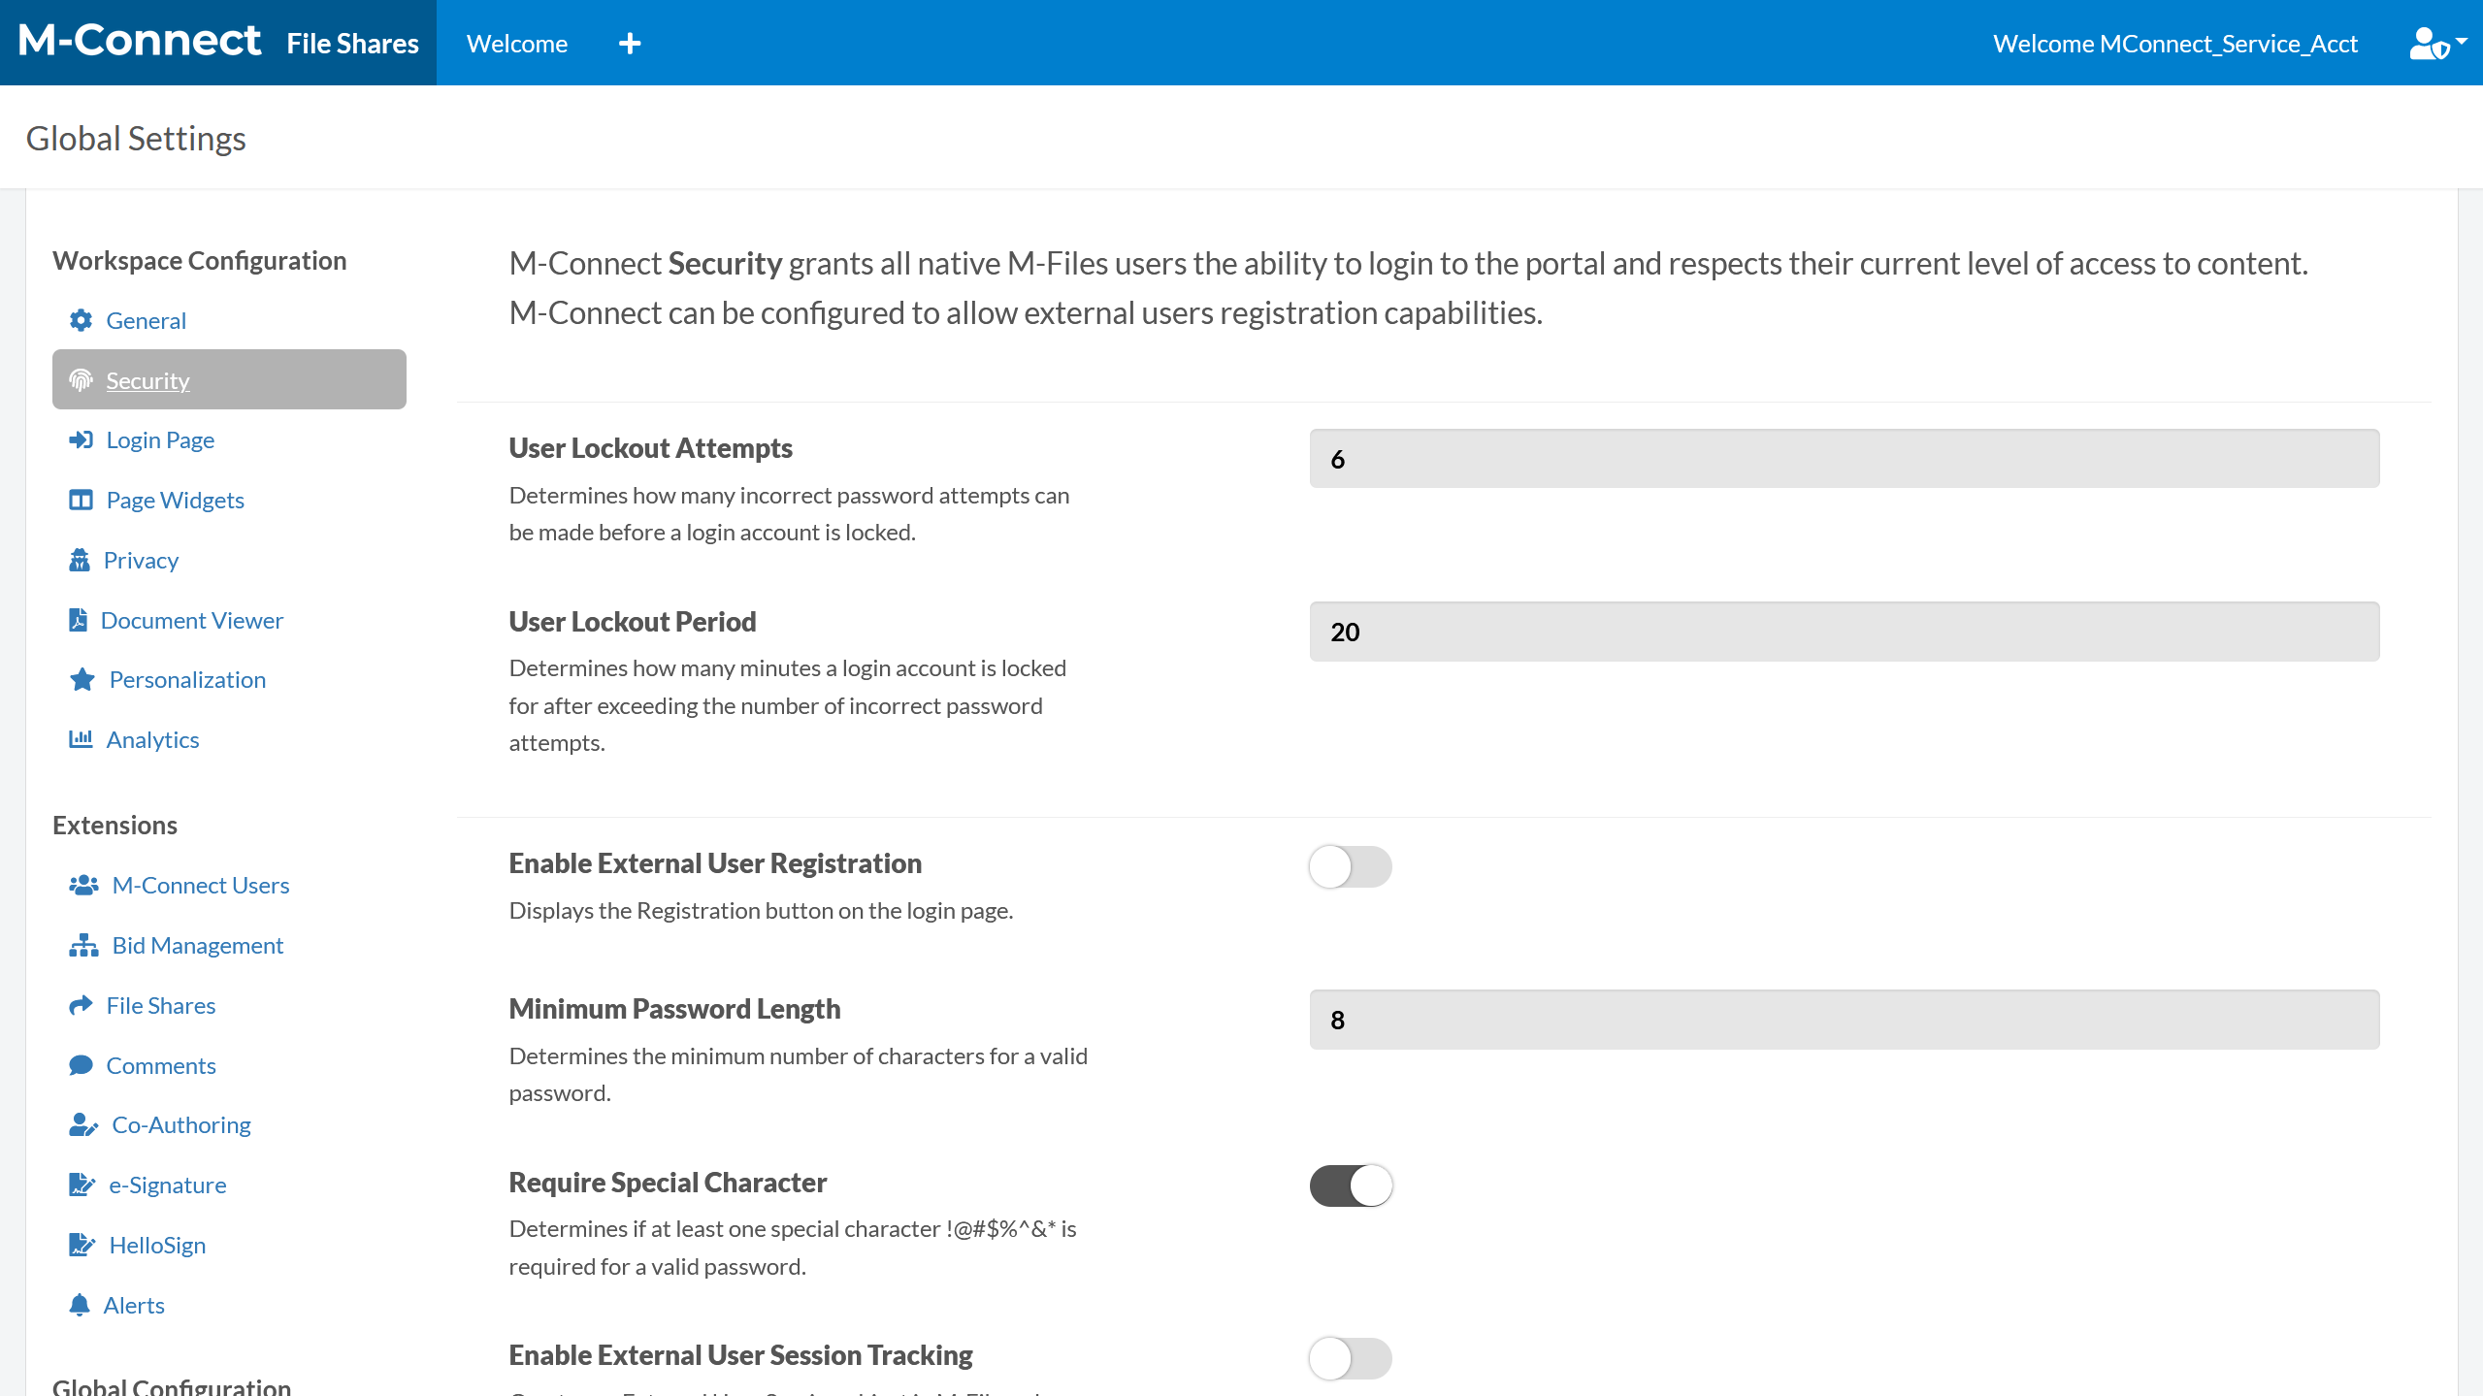Expand the plus tab in the navigation bar

pos(631,43)
